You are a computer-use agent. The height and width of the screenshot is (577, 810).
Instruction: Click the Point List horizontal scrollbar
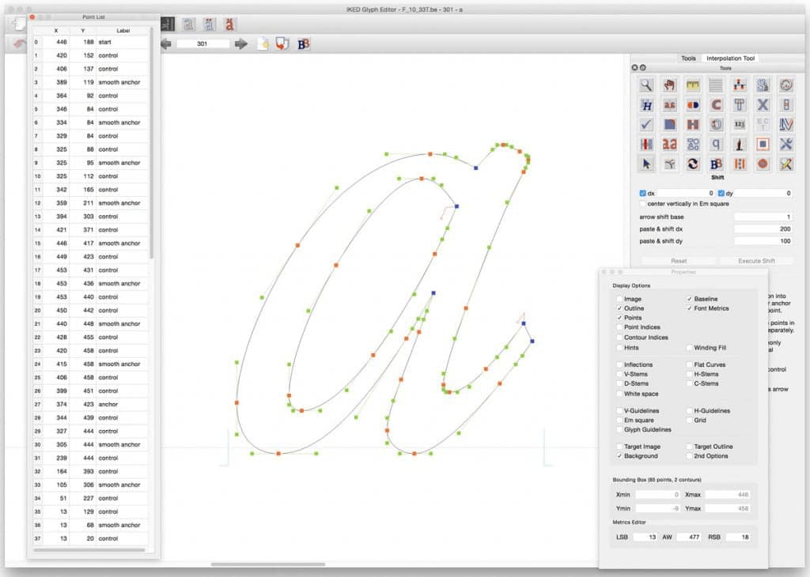(x=89, y=549)
